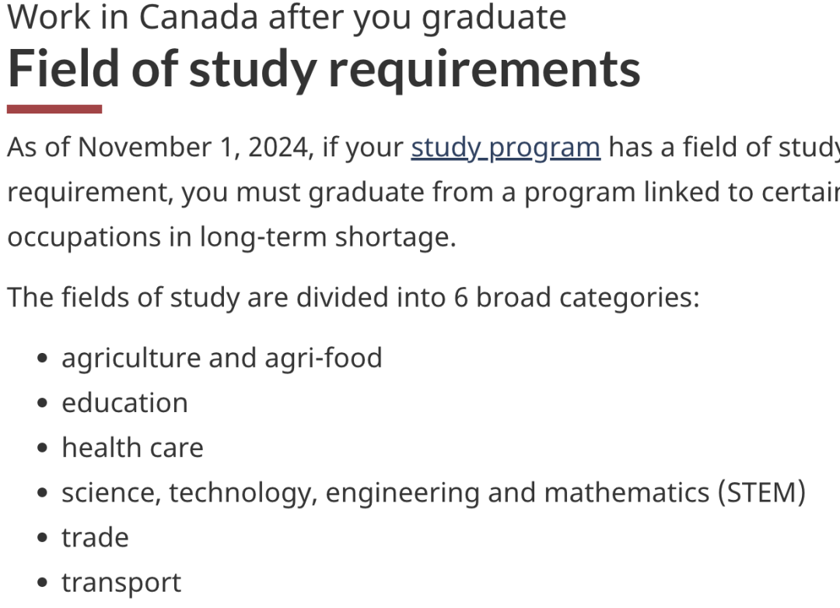Select the "agriculture and agri-food" list item
The height and width of the screenshot is (608, 840).
click(222, 358)
